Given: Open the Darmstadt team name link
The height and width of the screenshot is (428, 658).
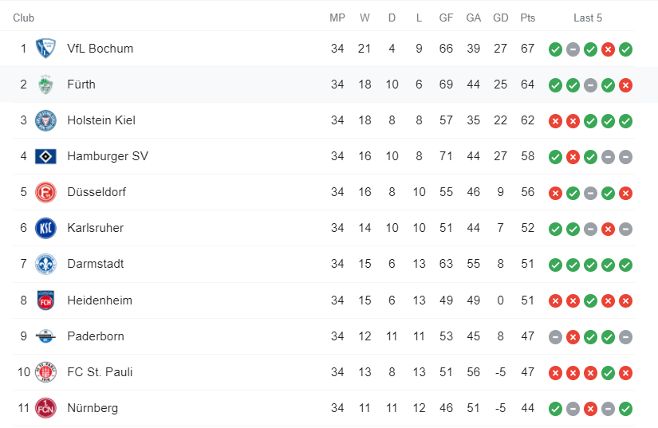Looking at the screenshot, I should 95,264.
